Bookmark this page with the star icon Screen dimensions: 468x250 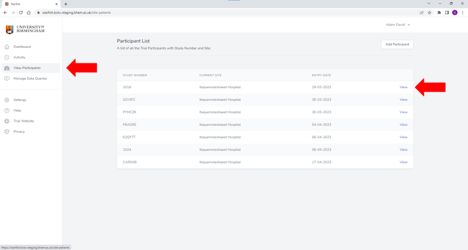point(429,12)
